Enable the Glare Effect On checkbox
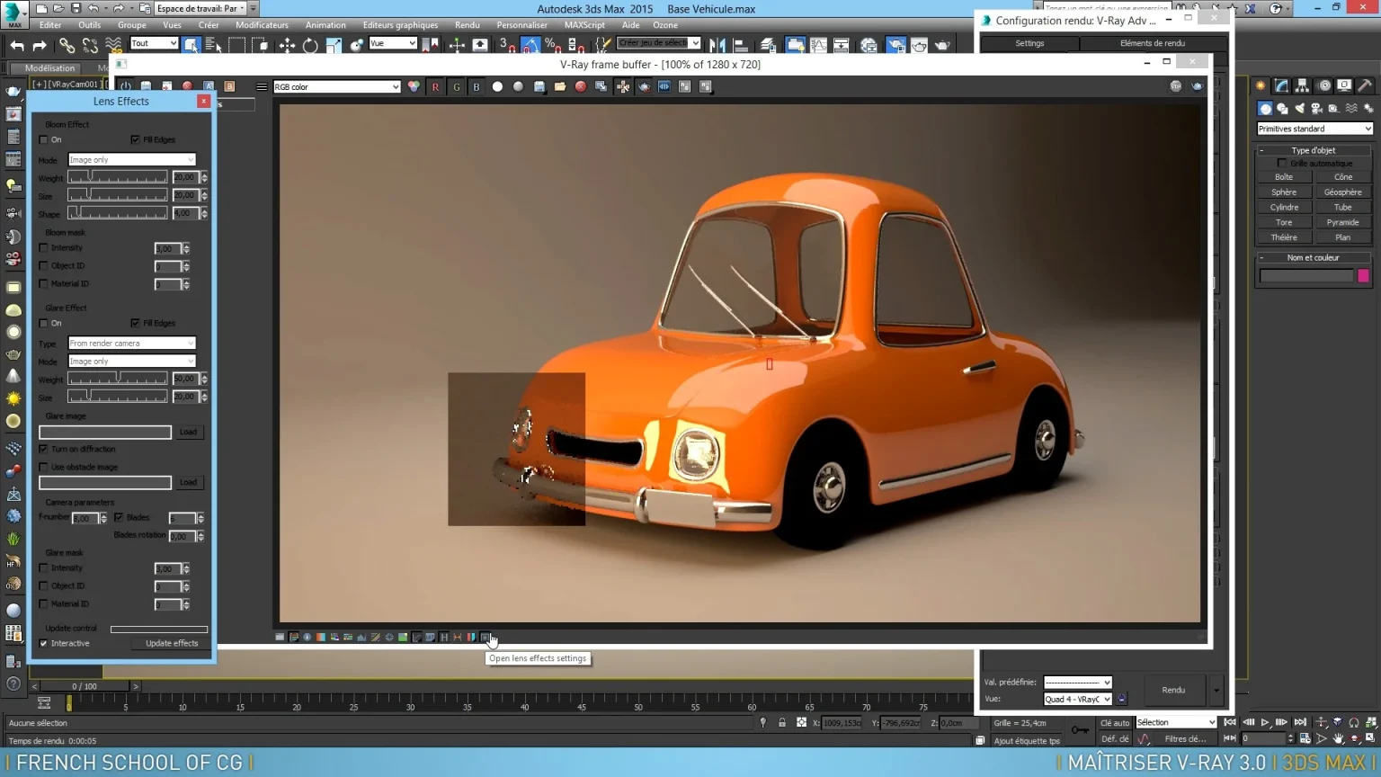Image resolution: width=1381 pixels, height=777 pixels. (x=43, y=323)
